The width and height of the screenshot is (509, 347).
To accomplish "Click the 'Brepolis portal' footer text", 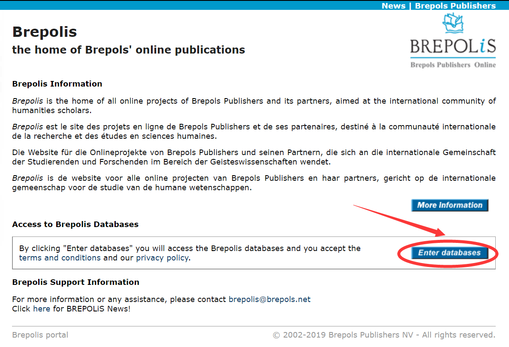I will (40, 335).
